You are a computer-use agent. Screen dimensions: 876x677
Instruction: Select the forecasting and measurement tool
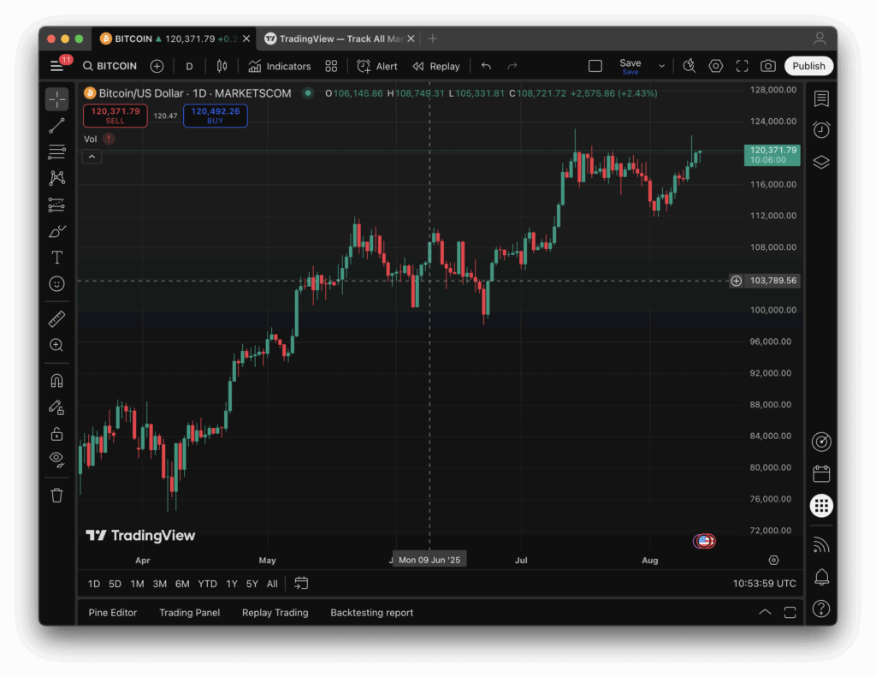(x=57, y=205)
